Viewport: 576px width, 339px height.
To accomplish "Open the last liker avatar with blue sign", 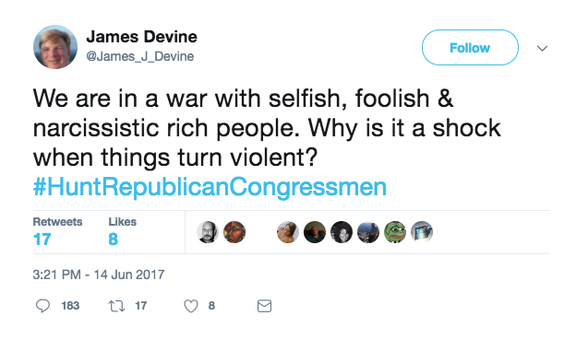I will 422,232.
